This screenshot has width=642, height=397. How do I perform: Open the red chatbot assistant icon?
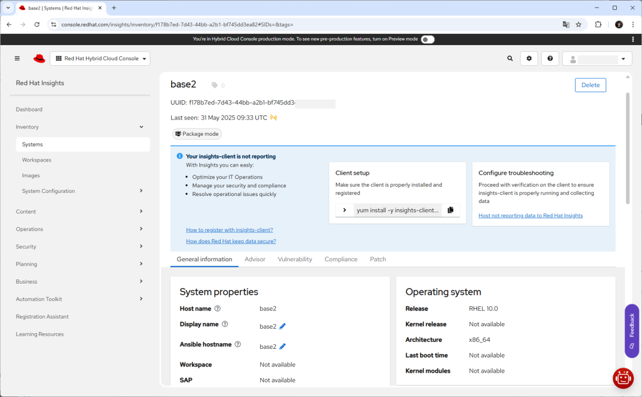[623, 378]
